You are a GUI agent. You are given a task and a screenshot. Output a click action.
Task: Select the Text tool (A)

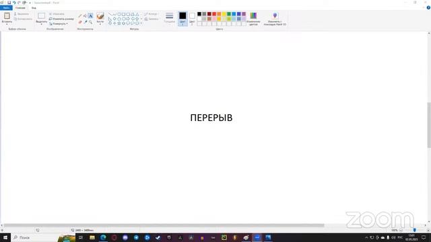click(90, 16)
